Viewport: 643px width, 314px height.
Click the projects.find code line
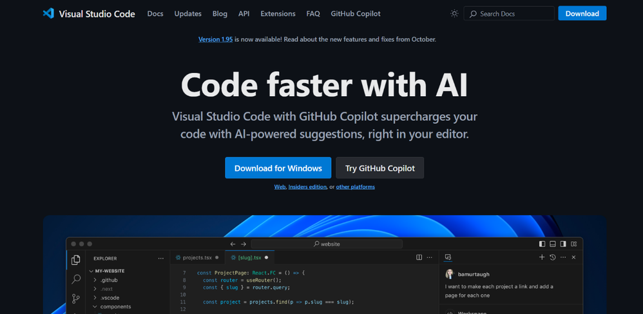[278, 302]
